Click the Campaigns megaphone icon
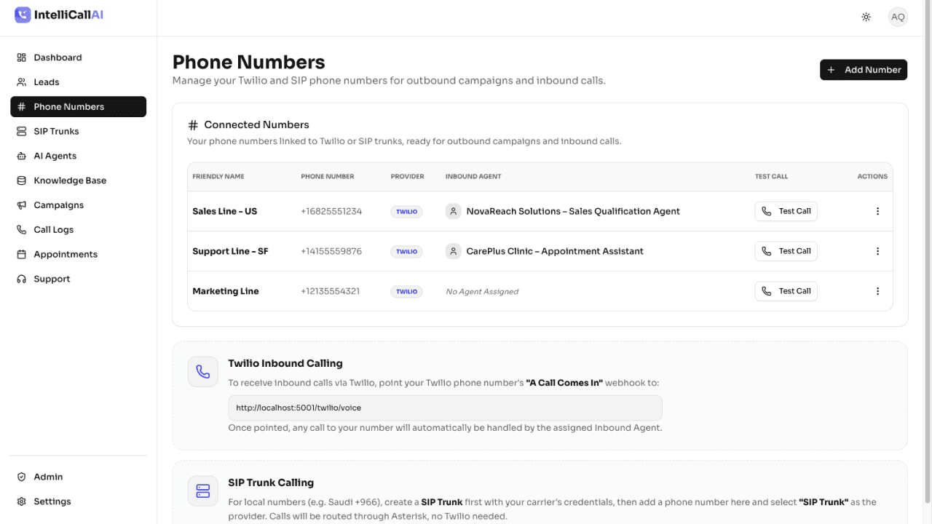This screenshot has width=932, height=524. point(22,205)
